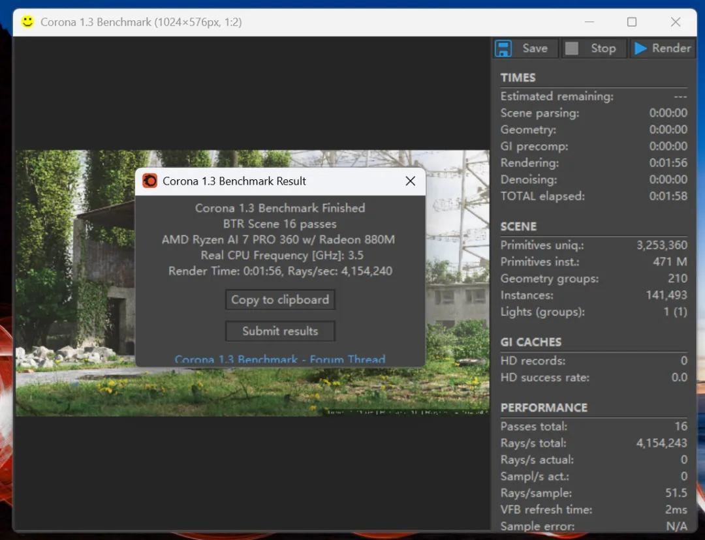Viewport: 705px width, 540px height.
Task: Select the SCENE section header
Action: pos(518,226)
